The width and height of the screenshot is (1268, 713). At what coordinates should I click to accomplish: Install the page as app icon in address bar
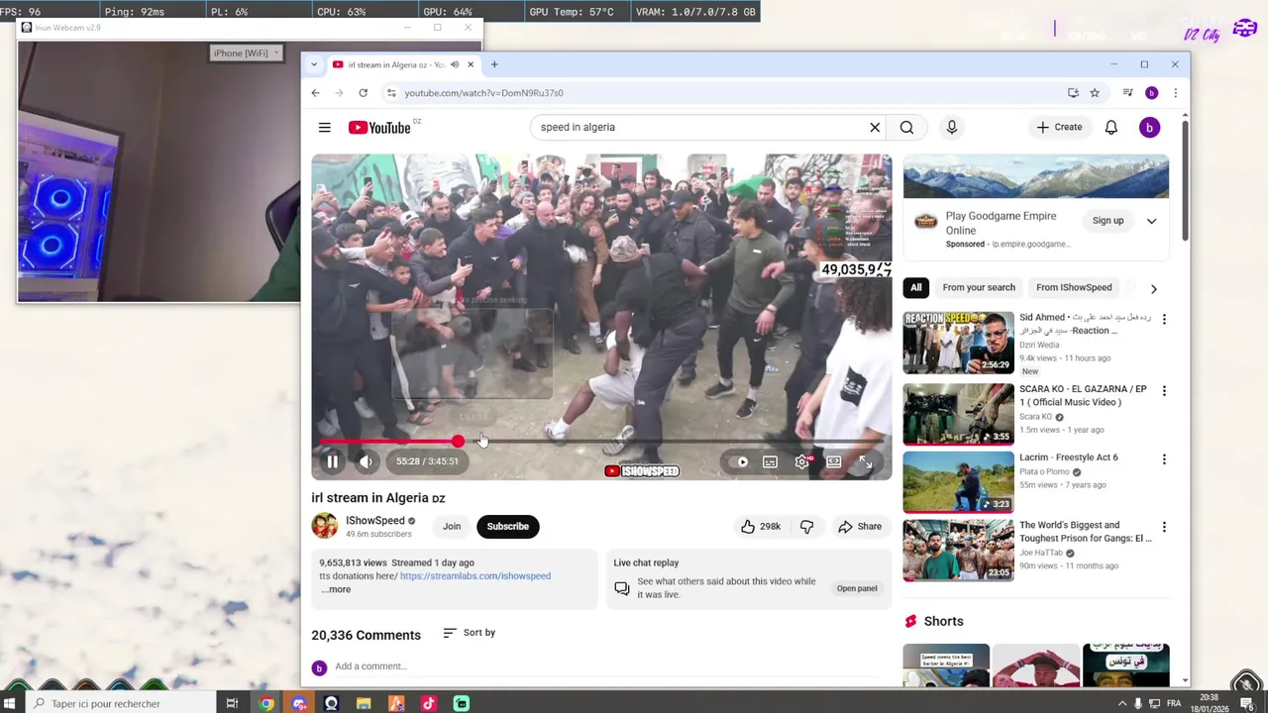[x=1073, y=93]
